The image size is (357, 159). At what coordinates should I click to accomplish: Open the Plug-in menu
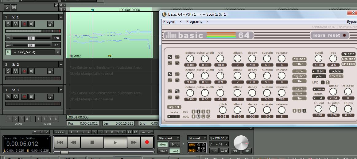(169, 21)
